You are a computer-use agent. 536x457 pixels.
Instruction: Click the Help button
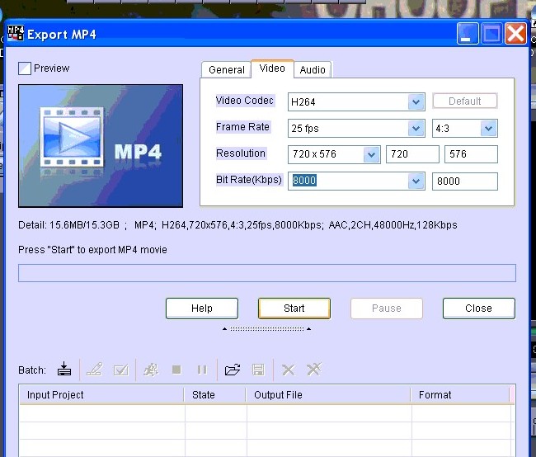click(x=202, y=309)
